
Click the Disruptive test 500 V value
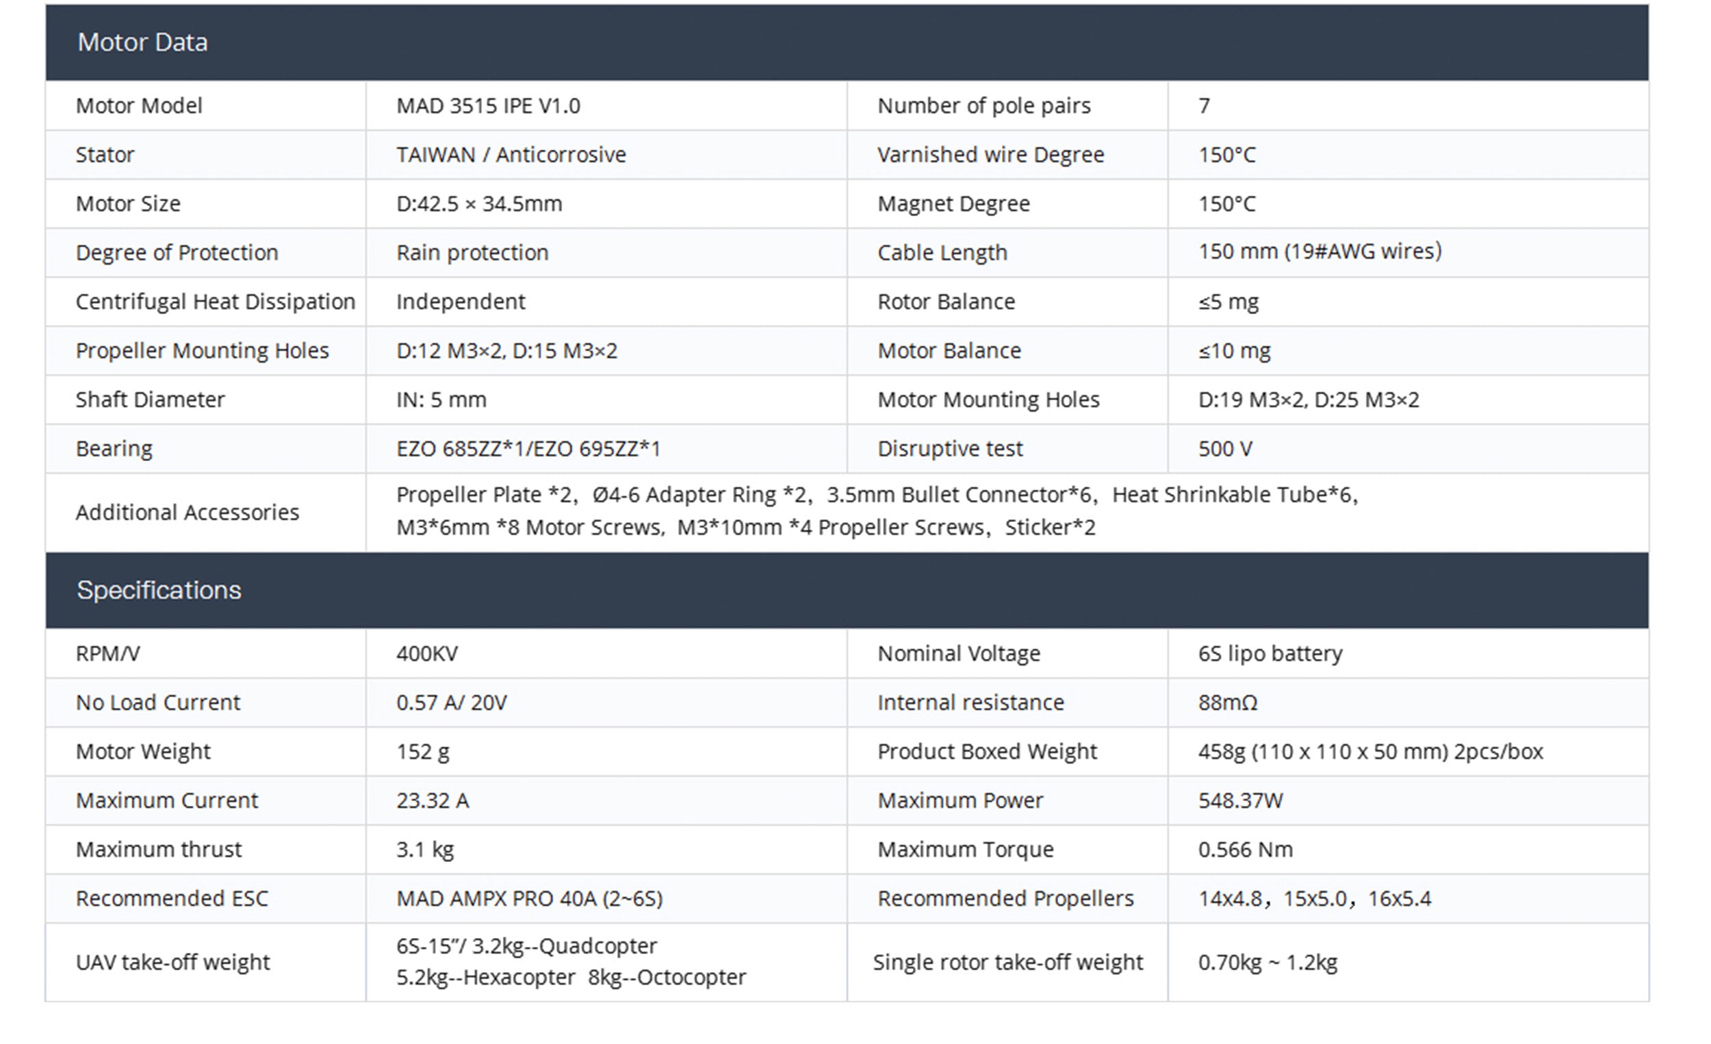click(x=1225, y=449)
